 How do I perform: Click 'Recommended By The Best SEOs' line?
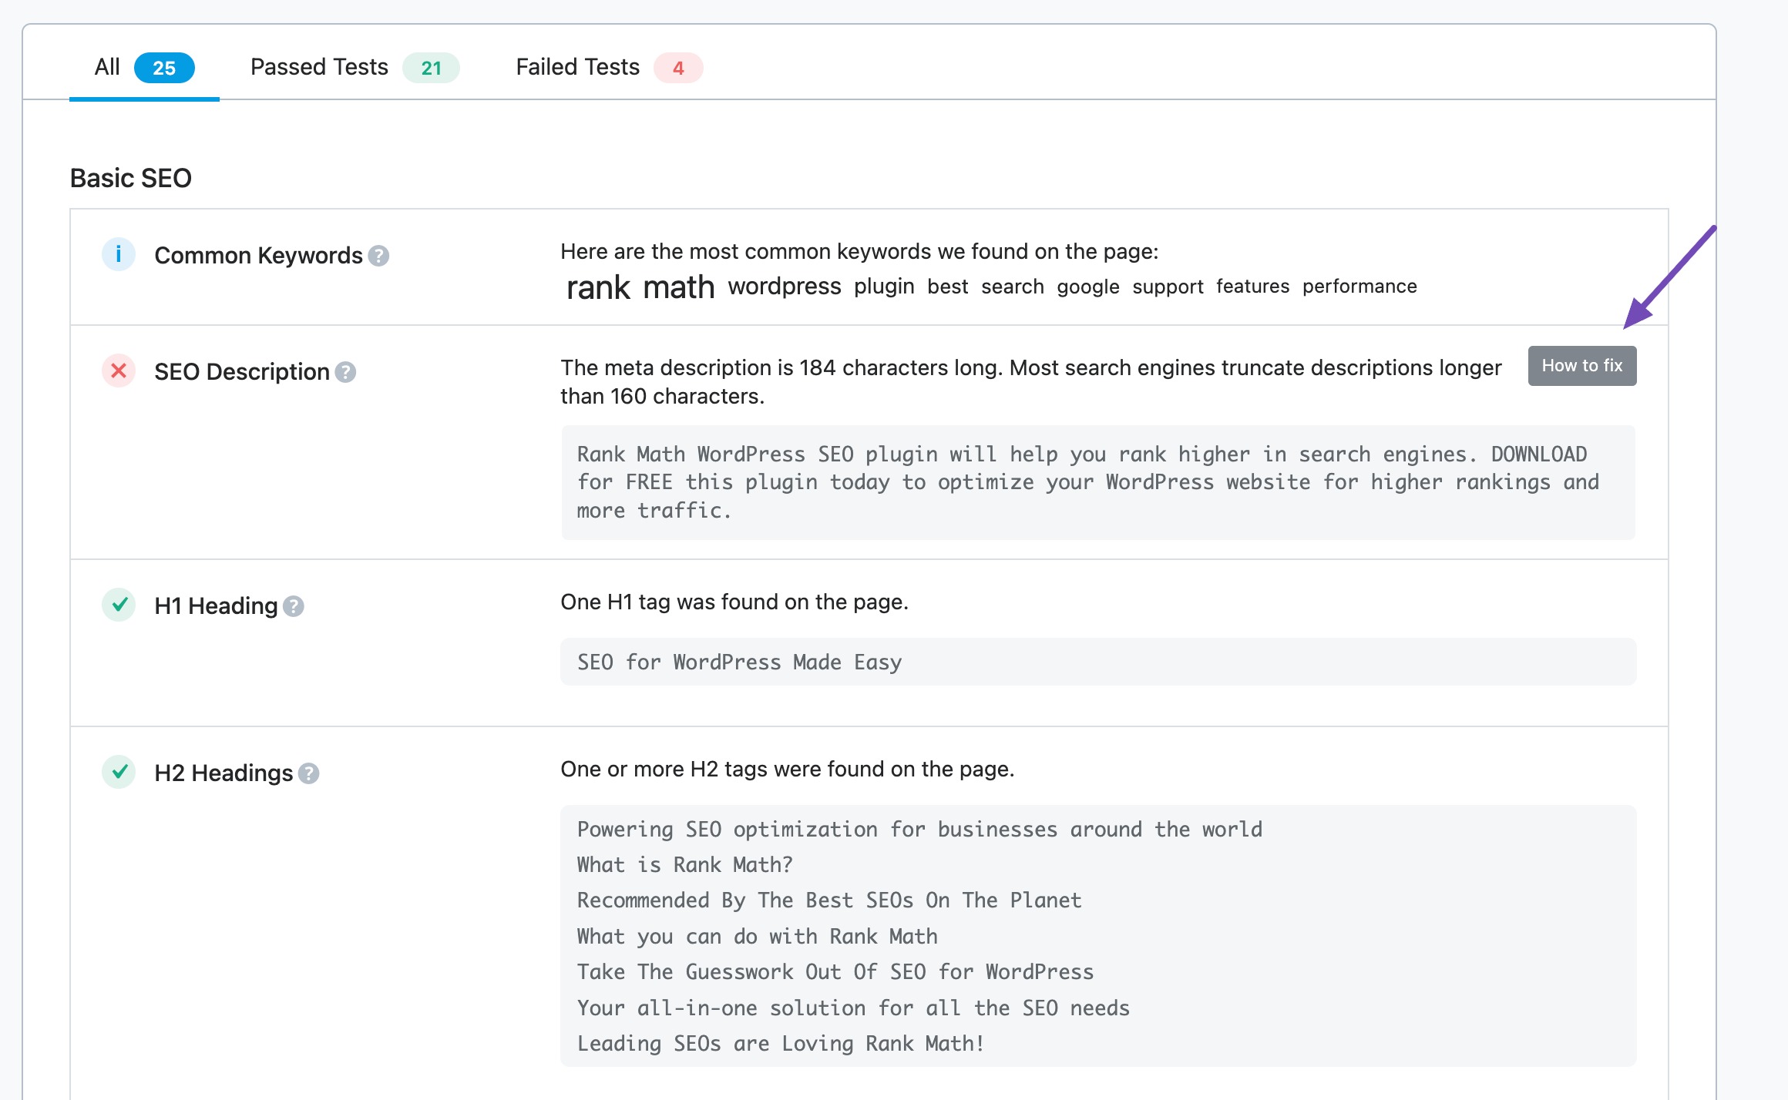(829, 900)
